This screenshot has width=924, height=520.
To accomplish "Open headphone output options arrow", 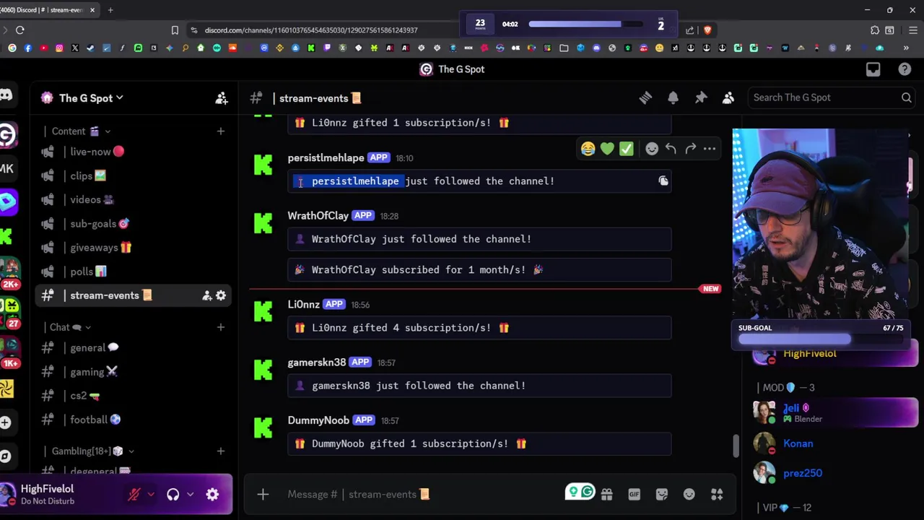I will point(190,495).
